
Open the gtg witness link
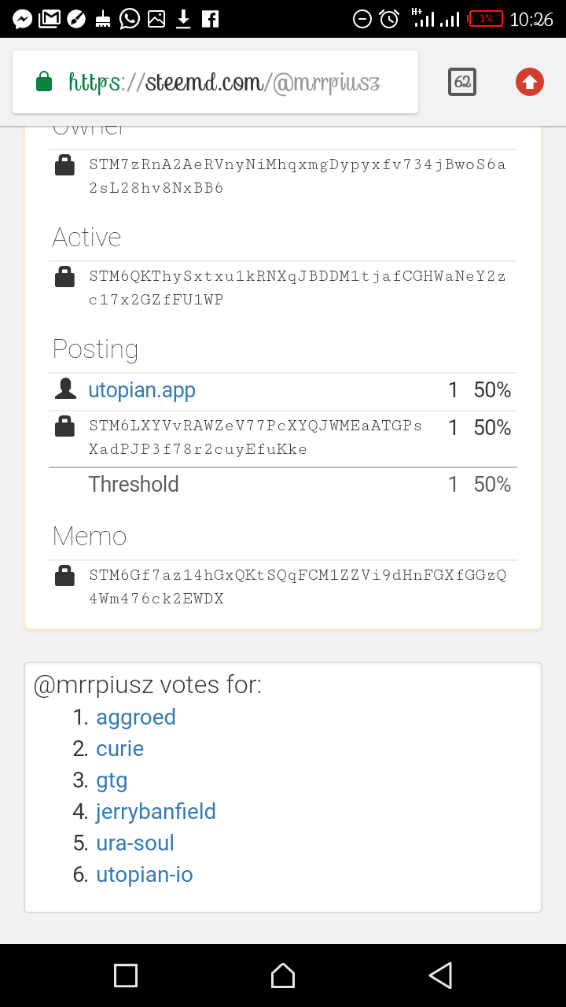pos(112,780)
